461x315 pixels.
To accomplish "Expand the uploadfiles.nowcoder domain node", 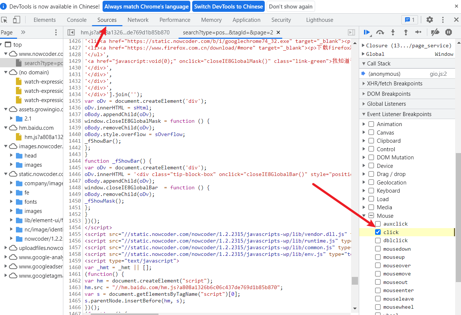I will (x=6, y=248).
